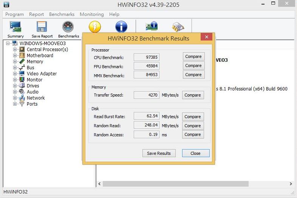This screenshot has width=297, height=198.
Task: Expand the Video Adapter node
Action: pyautogui.click(x=15, y=74)
